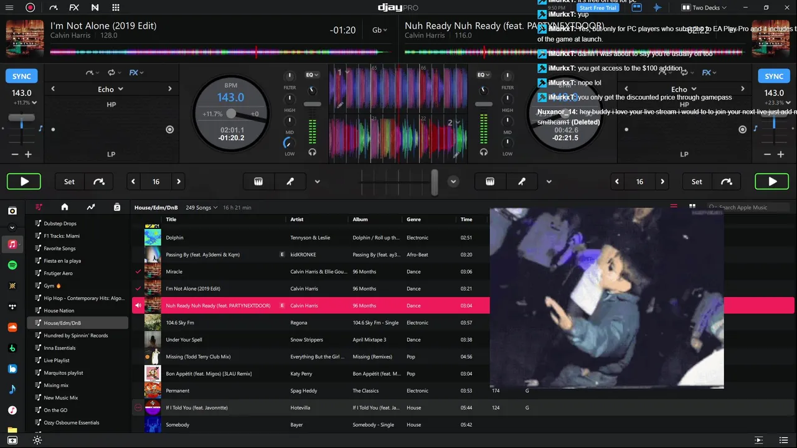Click the library Home icon

click(64, 207)
